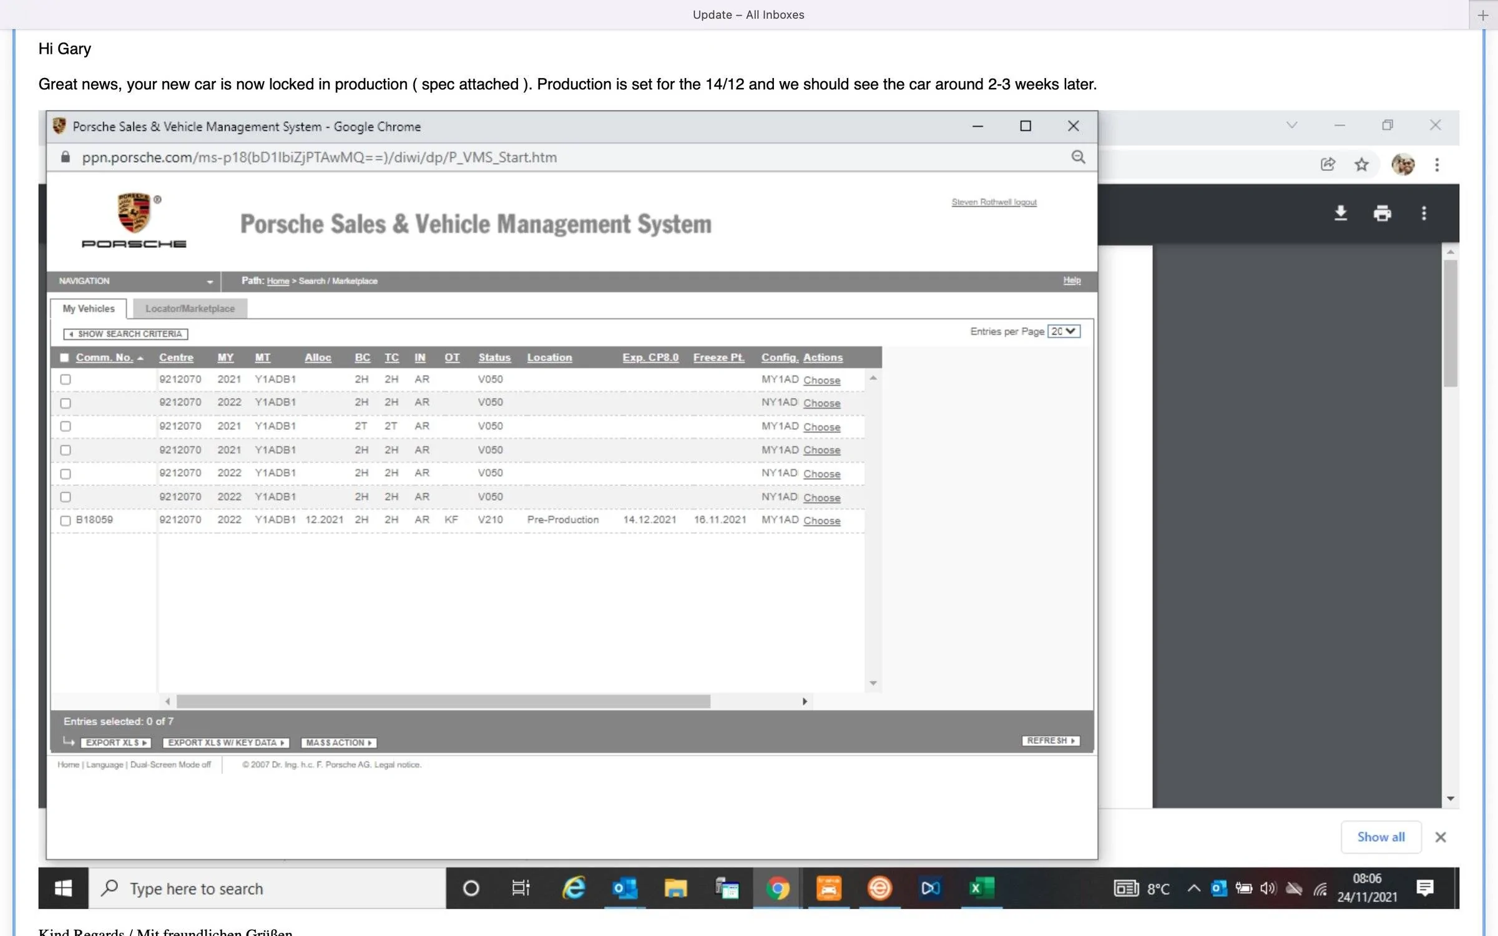This screenshot has width=1498, height=936.
Task: Sort by the Exp. CP8.0 column header
Action: click(x=650, y=358)
